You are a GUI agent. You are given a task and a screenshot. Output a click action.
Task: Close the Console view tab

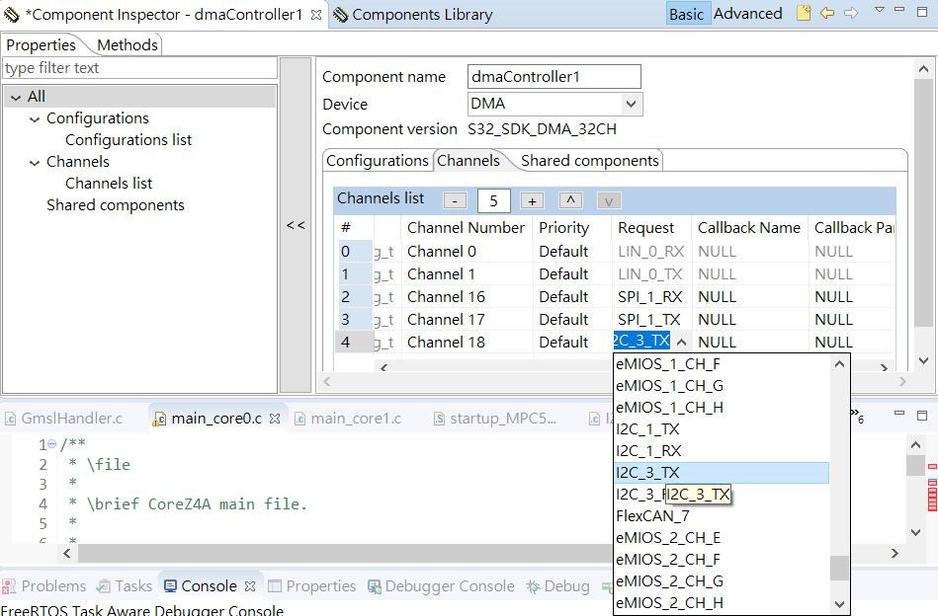[x=250, y=586]
